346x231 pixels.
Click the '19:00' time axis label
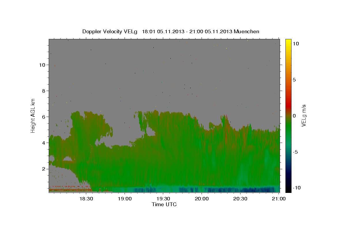(125, 199)
